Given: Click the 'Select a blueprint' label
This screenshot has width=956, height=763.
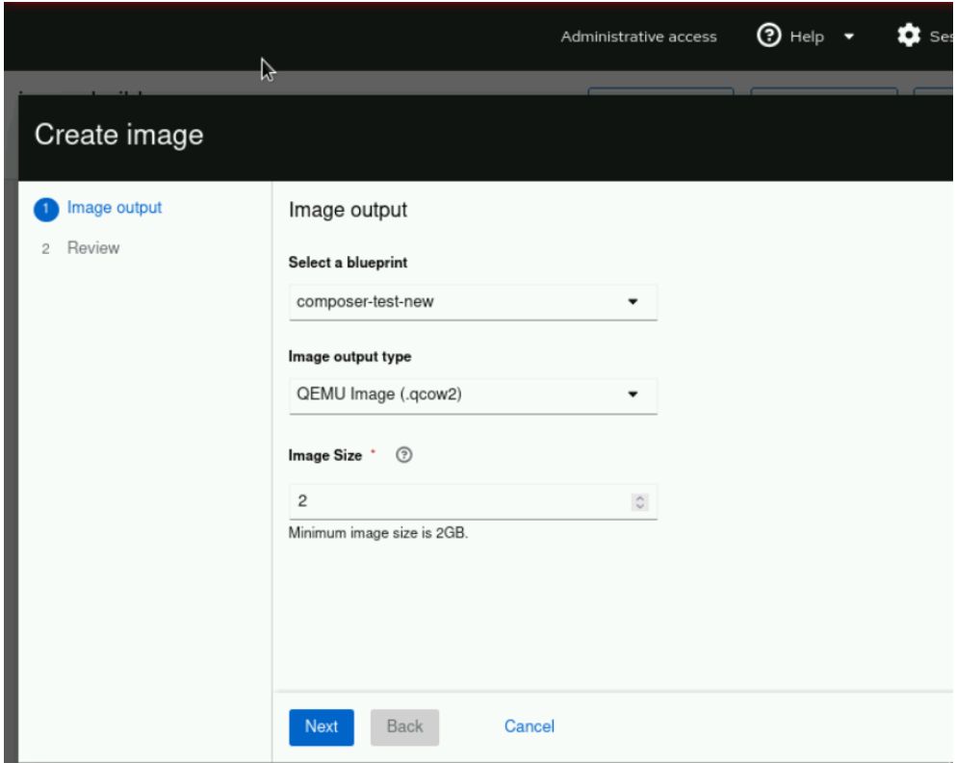Looking at the screenshot, I should 348,263.
